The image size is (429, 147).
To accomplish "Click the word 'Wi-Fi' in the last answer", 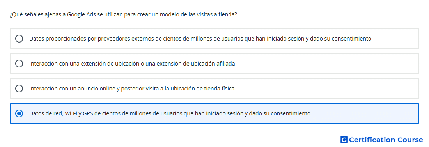I will pos(71,113).
